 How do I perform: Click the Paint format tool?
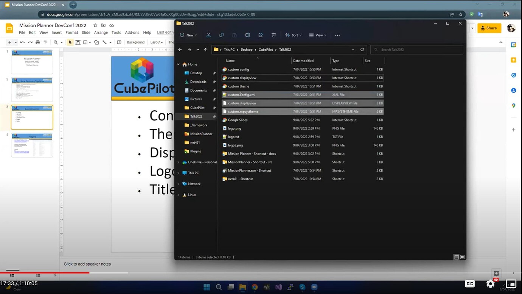click(x=45, y=42)
